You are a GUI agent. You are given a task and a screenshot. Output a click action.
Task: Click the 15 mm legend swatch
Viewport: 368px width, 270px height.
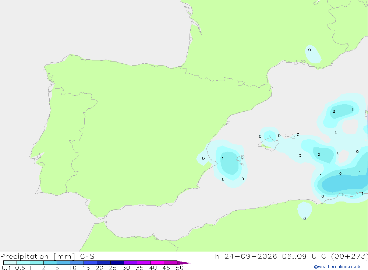[x=90, y=263]
